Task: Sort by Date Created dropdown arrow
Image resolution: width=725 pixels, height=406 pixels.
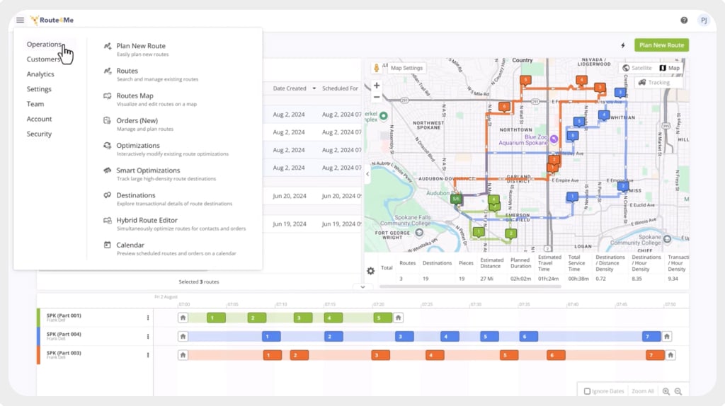Action: pos(314,88)
